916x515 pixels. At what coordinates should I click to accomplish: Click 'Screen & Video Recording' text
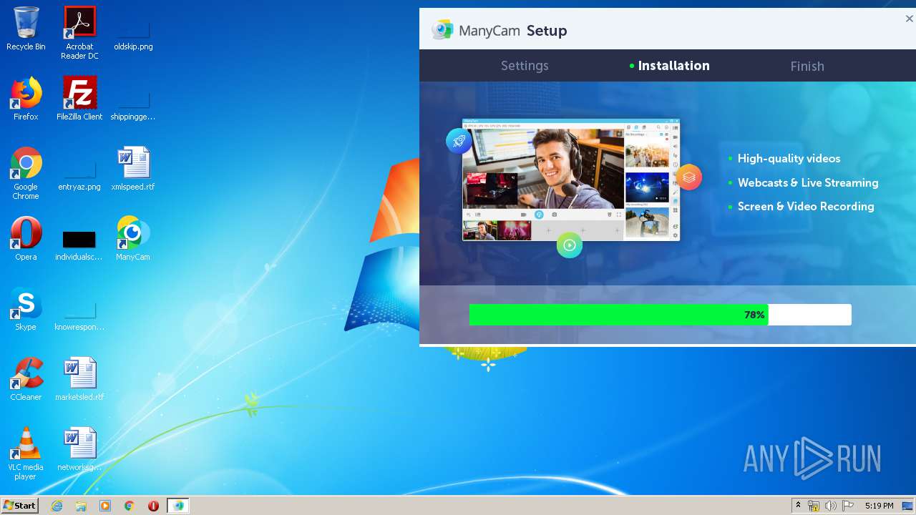[806, 207]
